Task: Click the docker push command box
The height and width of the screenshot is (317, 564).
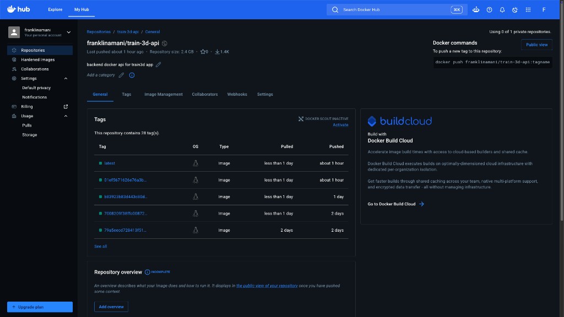Action: [x=492, y=62]
